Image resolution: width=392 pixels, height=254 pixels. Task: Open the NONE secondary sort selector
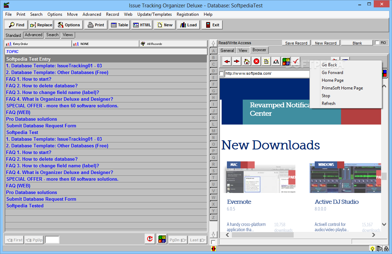tap(106, 44)
